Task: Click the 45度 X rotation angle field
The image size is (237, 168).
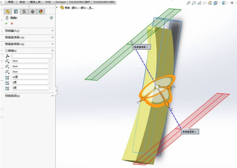Action: coord(30,77)
